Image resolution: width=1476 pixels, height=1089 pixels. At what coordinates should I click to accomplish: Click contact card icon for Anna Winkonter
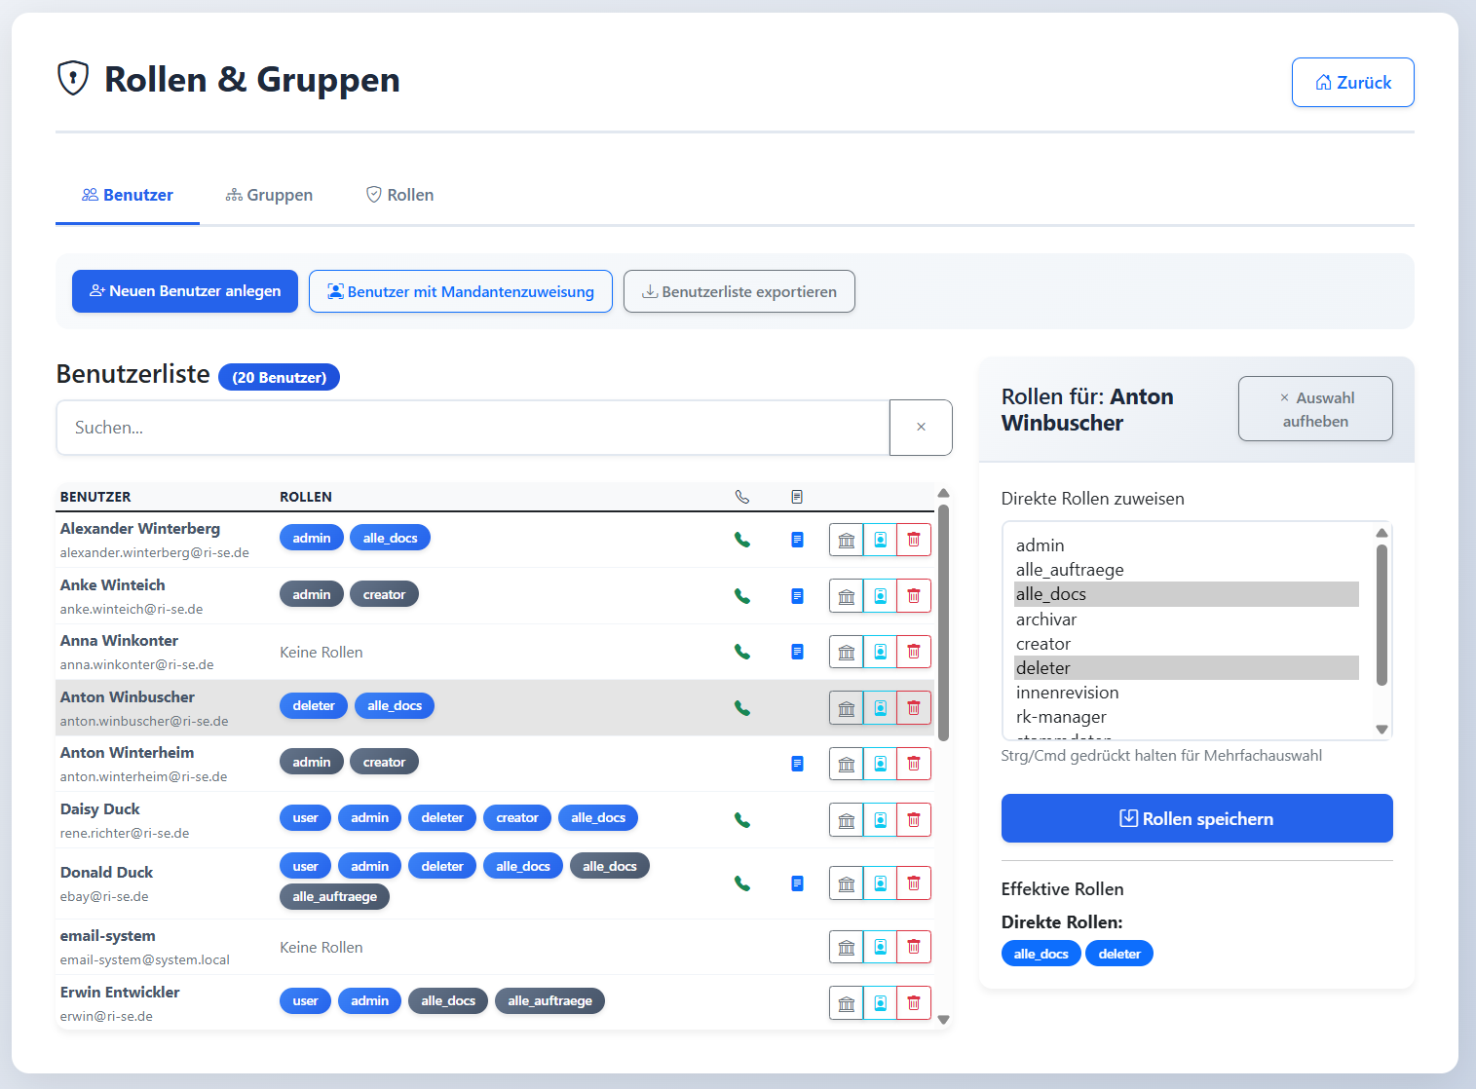pyautogui.click(x=880, y=652)
